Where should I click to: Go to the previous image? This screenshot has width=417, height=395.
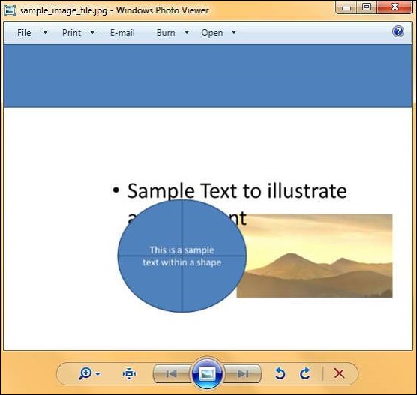(172, 374)
